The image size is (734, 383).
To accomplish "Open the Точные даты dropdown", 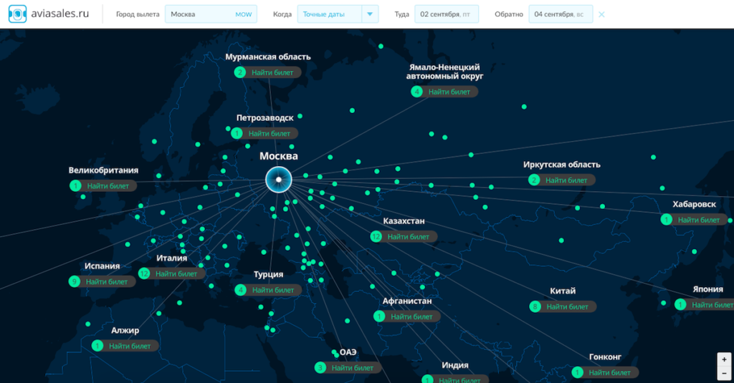I will tap(329, 14).
